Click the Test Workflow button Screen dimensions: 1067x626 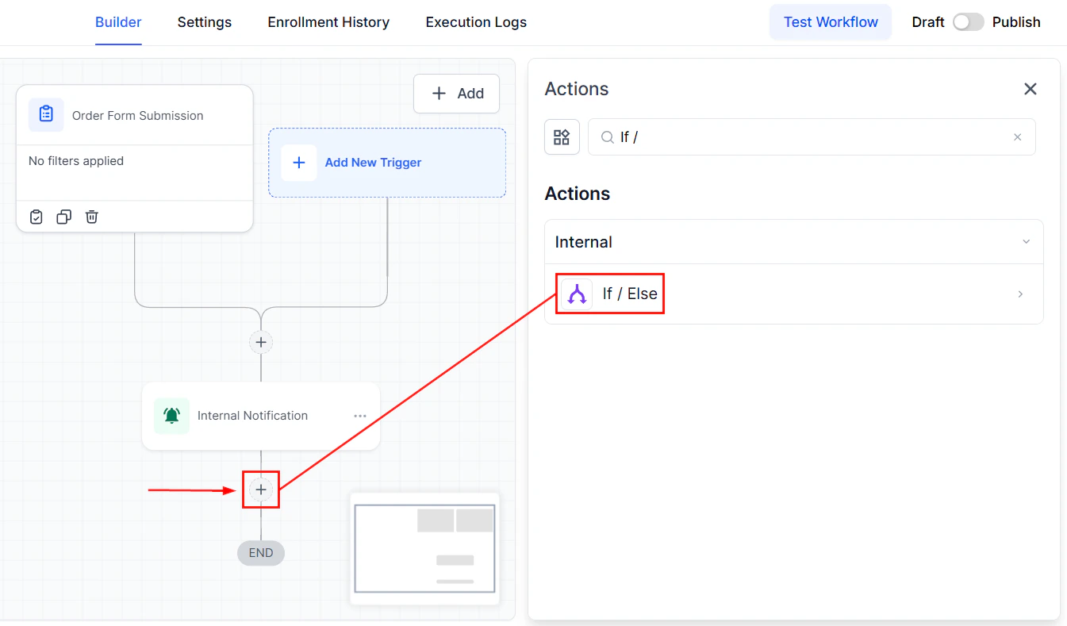click(831, 22)
